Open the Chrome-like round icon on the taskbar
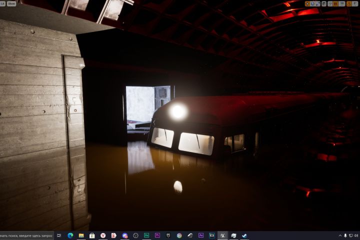Viewport: 360px width, 240px height. [x=179, y=235]
